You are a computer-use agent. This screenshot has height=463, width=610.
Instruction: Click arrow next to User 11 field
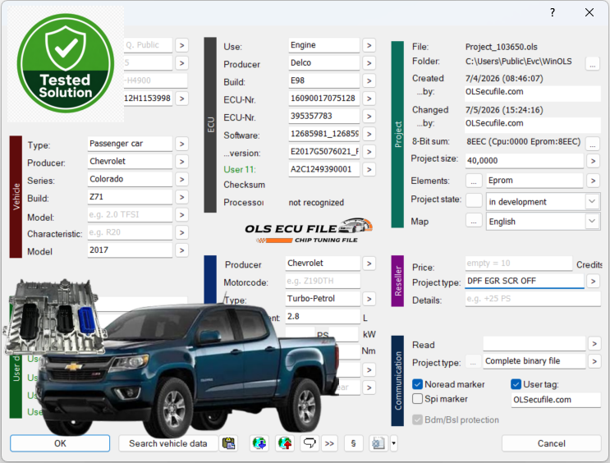pos(369,170)
